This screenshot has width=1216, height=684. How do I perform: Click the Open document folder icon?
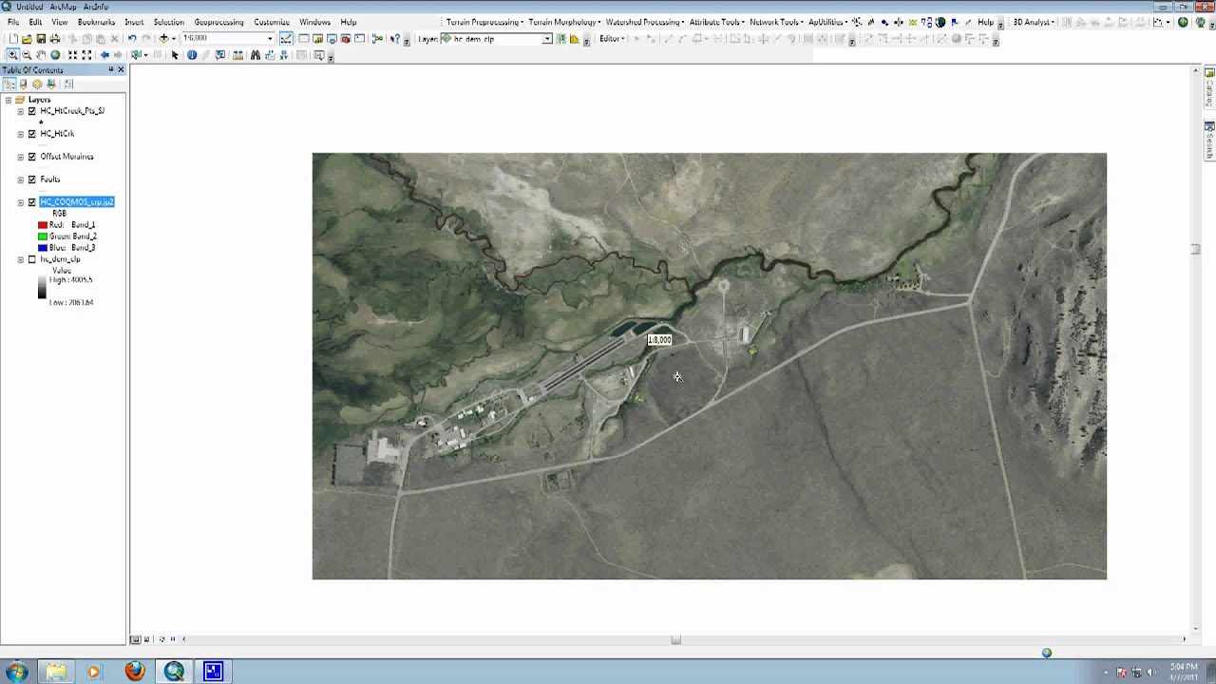pyautogui.click(x=27, y=38)
